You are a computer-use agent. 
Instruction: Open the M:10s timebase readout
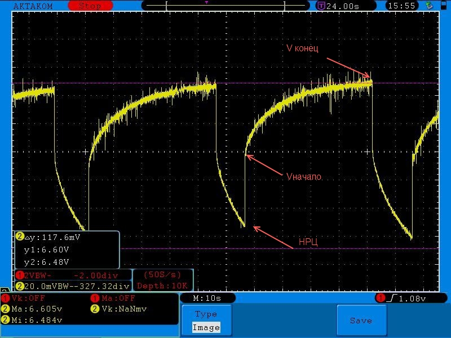pyautogui.click(x=207, y=298)
